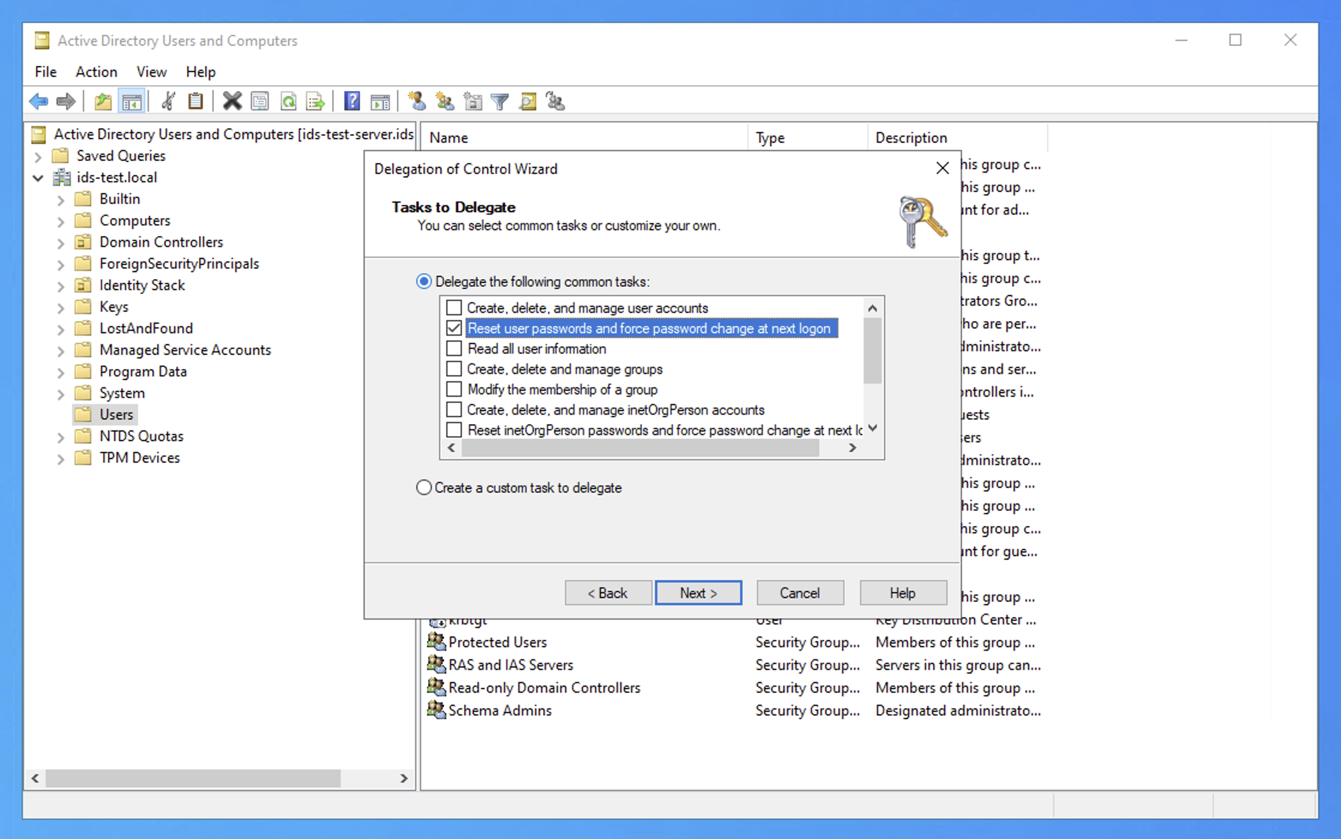This screenshot has width=1341, height=839.
Task: Select the LostAndFound tree item
Action: (x=146, y=328)
